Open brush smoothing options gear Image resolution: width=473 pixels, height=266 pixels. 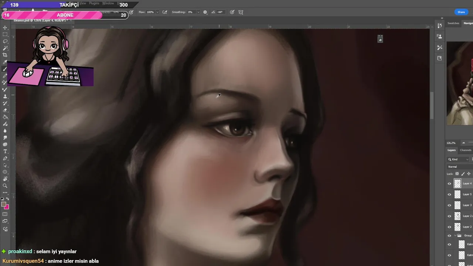[x=205, y=12]
